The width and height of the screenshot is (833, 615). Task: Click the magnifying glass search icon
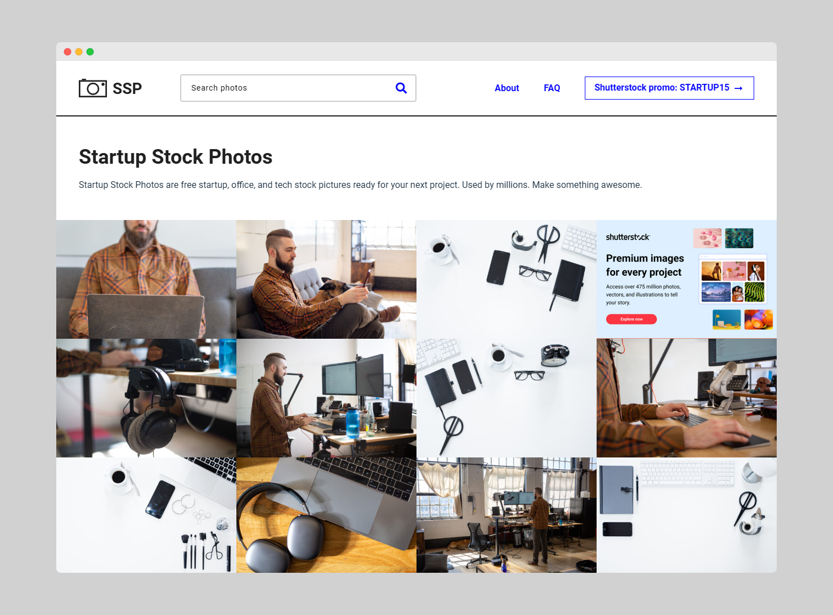401,88
